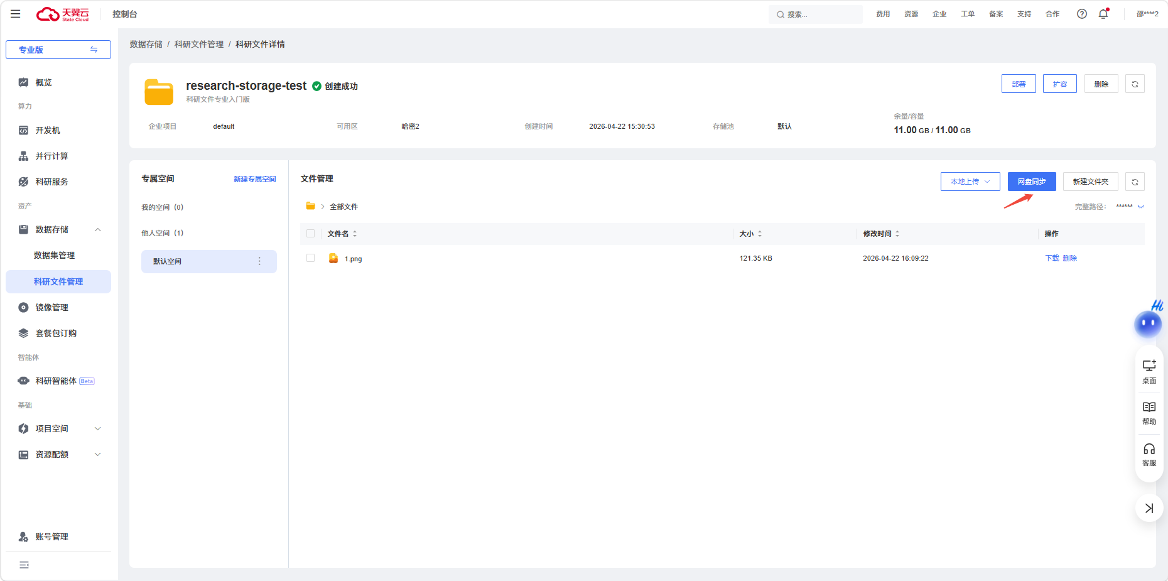Viewport: 1168px width, 581px height.
Task: Click the 新建专属空间 link
Action: point(254,179)
